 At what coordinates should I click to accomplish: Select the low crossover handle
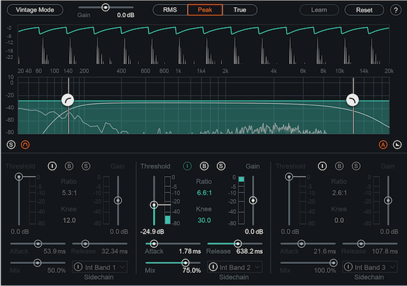(68, 100)
